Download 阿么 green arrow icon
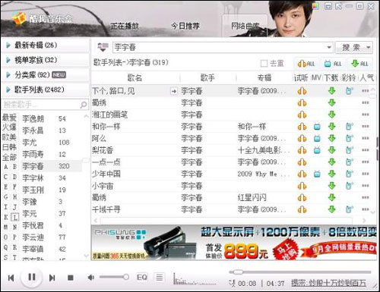 tap(332, 138)
